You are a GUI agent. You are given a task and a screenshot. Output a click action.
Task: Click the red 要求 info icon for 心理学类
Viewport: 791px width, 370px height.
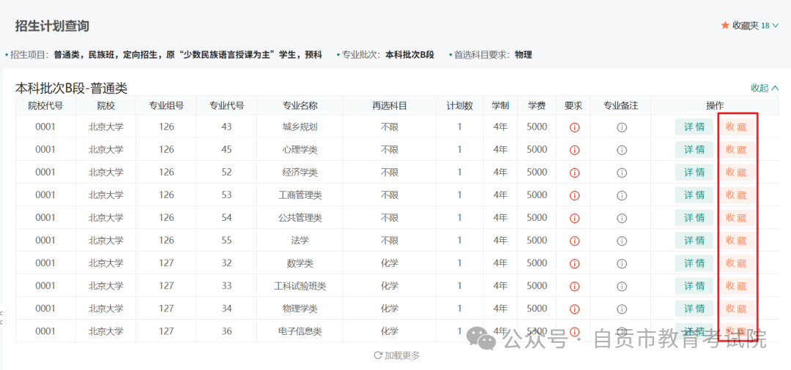point(574,150)
